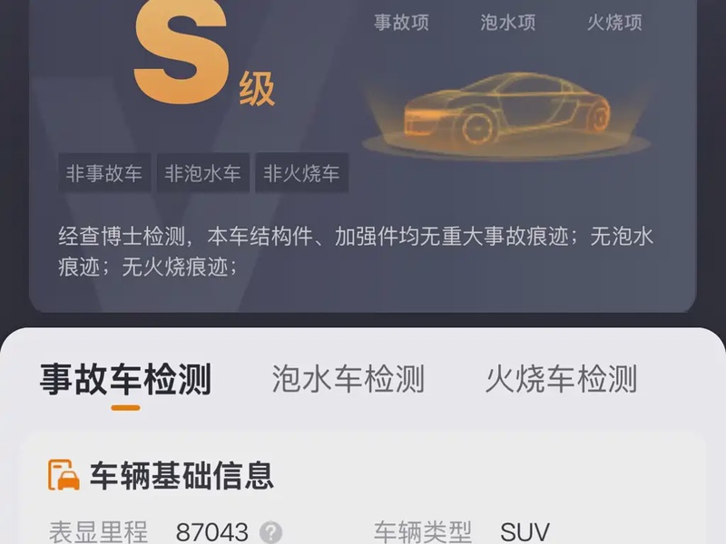Screen dimensions: 726x544
Task: Open the 火烧车检测 tab
Action: point(561,379)
